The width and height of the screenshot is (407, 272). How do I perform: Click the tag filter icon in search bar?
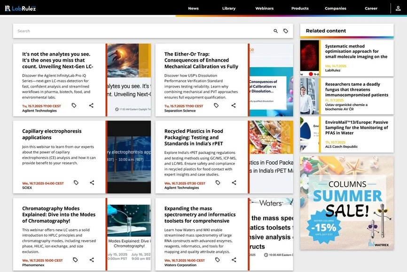pyautogui.click(x=286, y=31)
